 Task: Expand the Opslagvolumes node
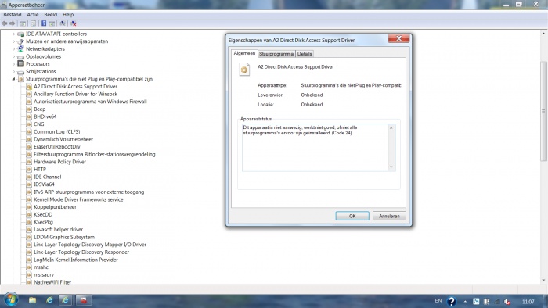(x=13, y=56)
